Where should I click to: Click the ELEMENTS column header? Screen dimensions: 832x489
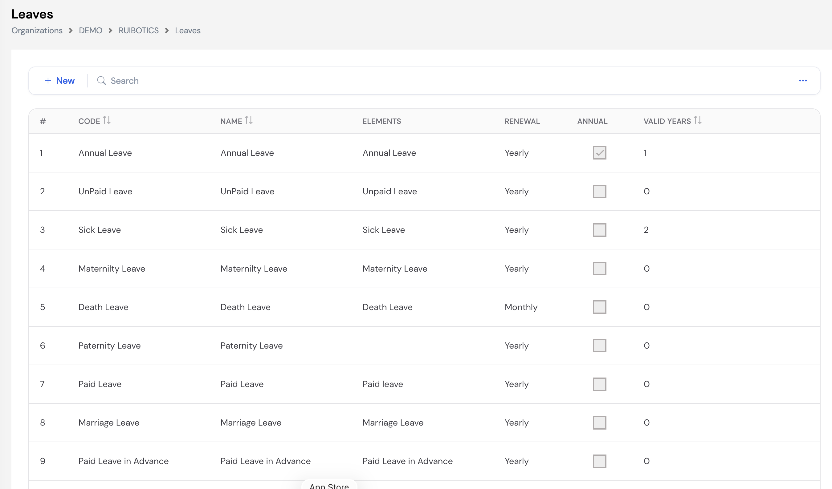pos(382,121)
